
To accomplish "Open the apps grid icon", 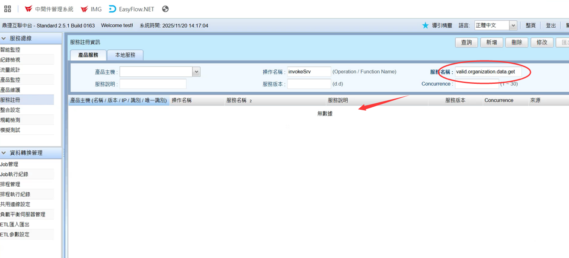I will (x=7, y=9).
